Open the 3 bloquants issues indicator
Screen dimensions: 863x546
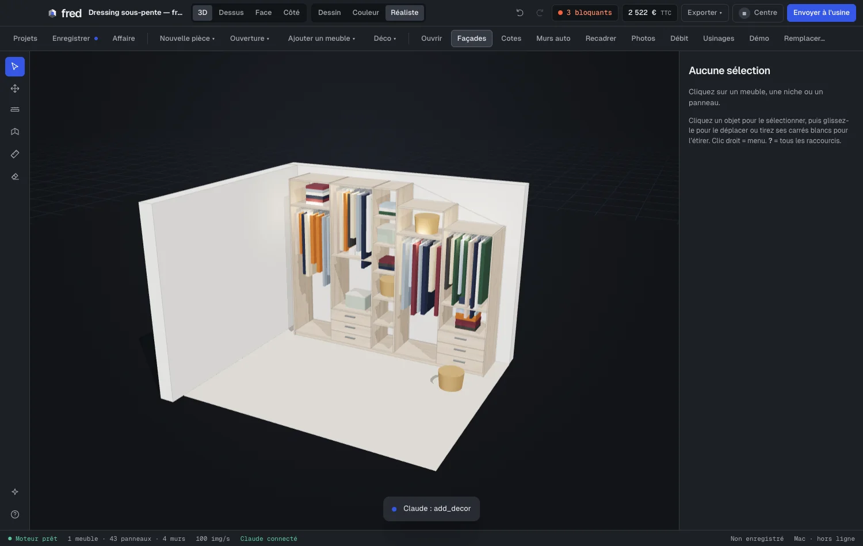tap(585, 13)
